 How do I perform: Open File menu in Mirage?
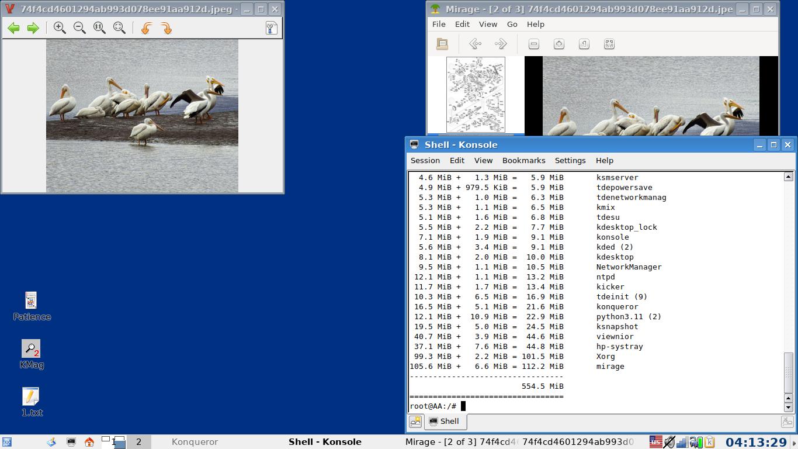click(x=439, y=24)
